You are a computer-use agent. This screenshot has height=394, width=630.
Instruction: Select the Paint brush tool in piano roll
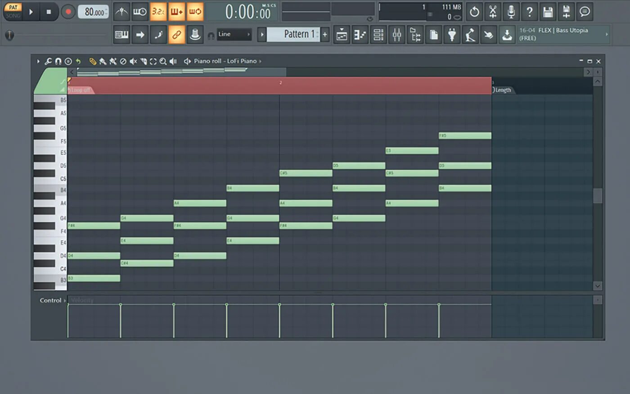click(x=103, y=61)
